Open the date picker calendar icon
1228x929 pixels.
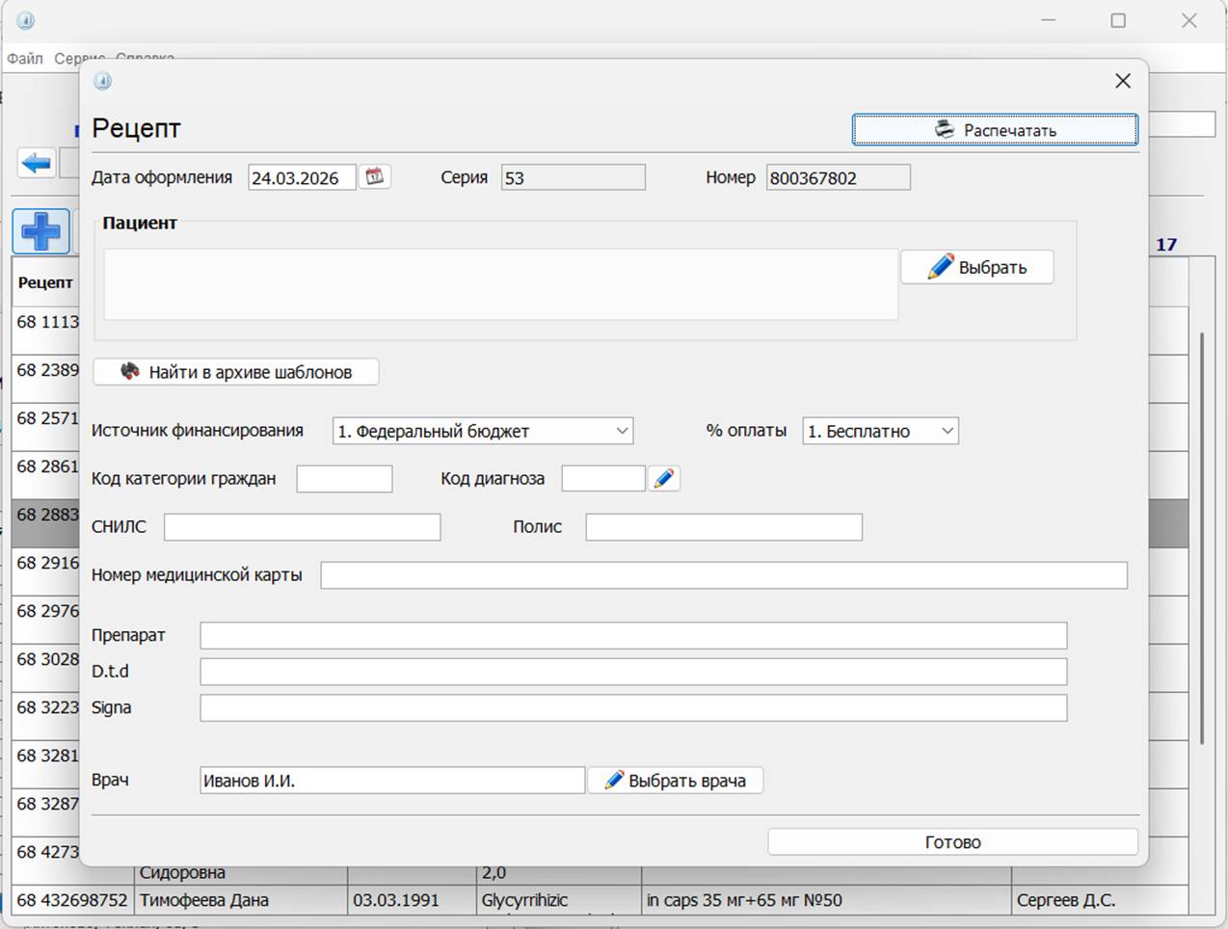click(374, 176)
